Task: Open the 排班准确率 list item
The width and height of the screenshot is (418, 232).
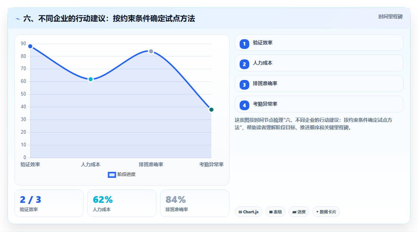Action: tap(319, 84)
